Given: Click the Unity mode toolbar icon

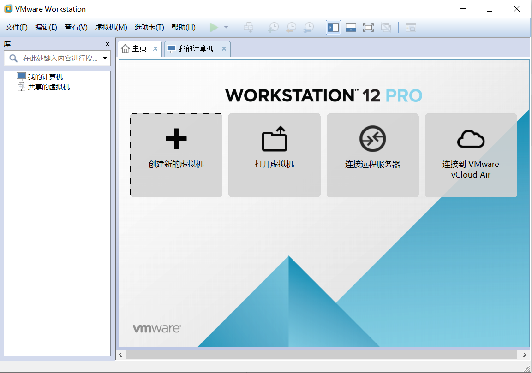Looking at the screenshot, I should [386, 27].
